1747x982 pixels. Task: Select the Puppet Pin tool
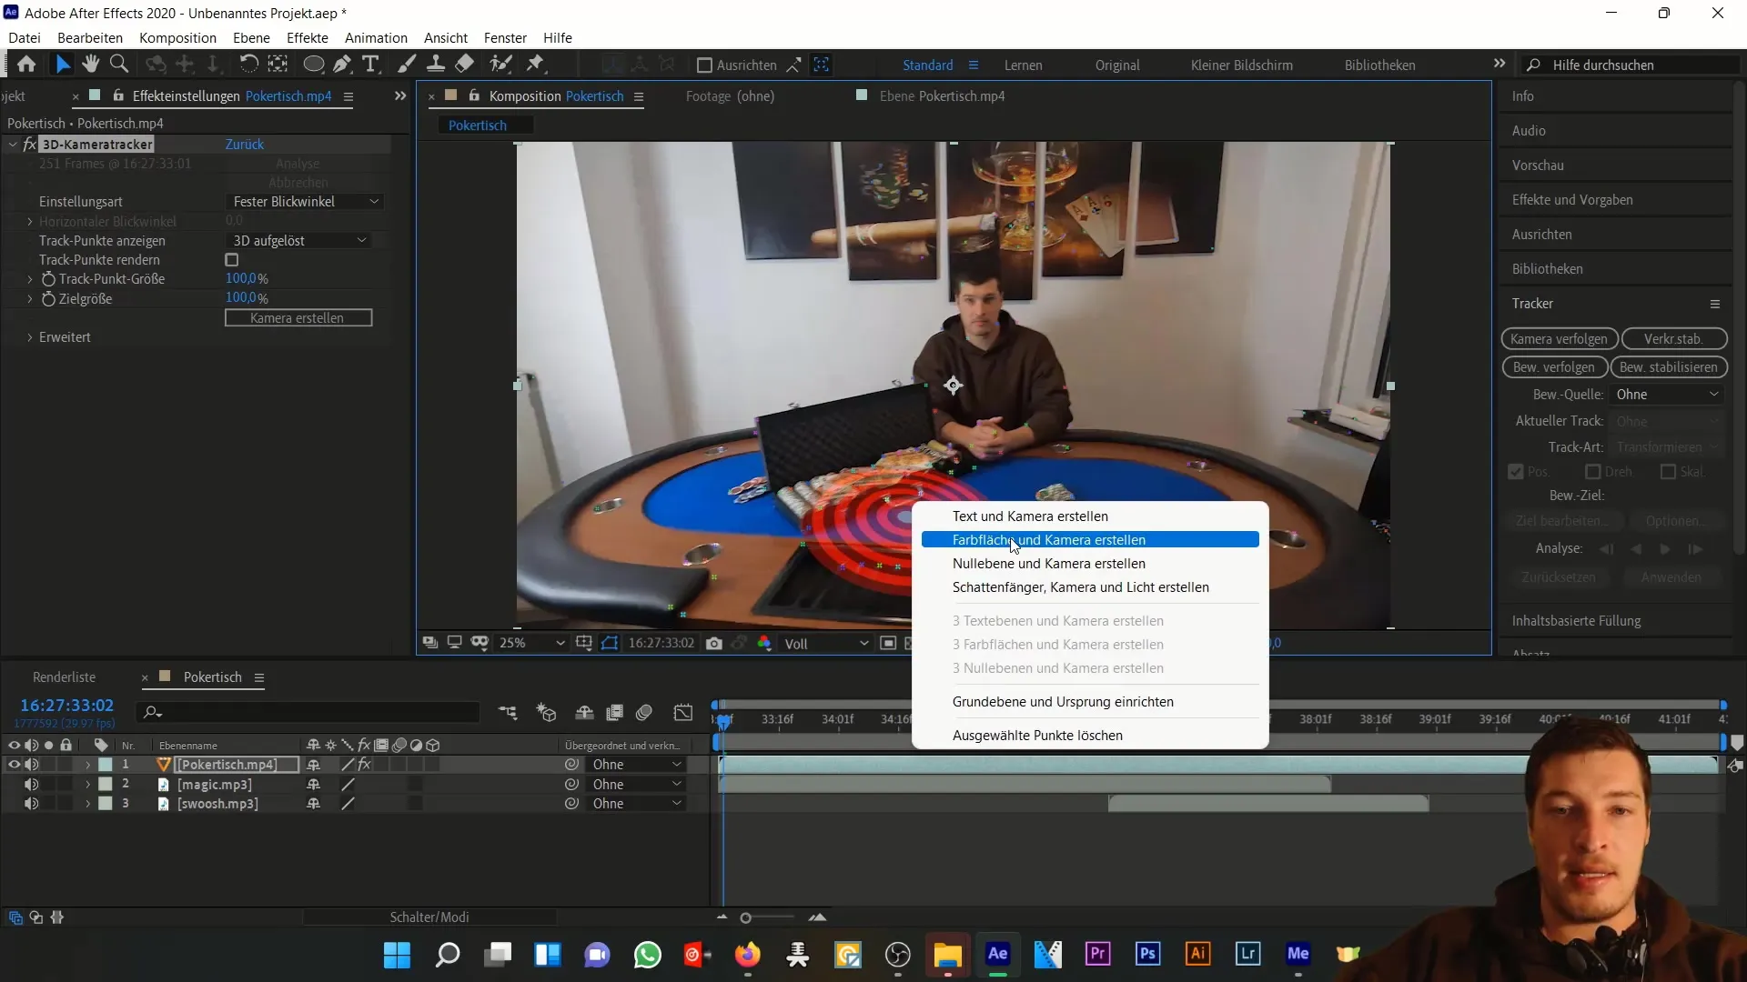click(x=535, y=64)
